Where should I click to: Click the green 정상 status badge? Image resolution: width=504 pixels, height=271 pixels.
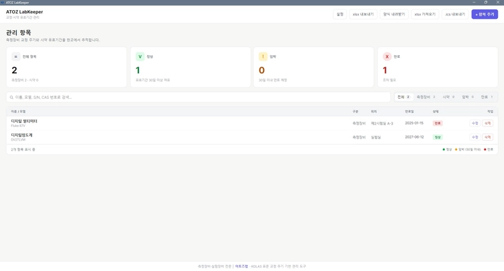coord(437,137)
